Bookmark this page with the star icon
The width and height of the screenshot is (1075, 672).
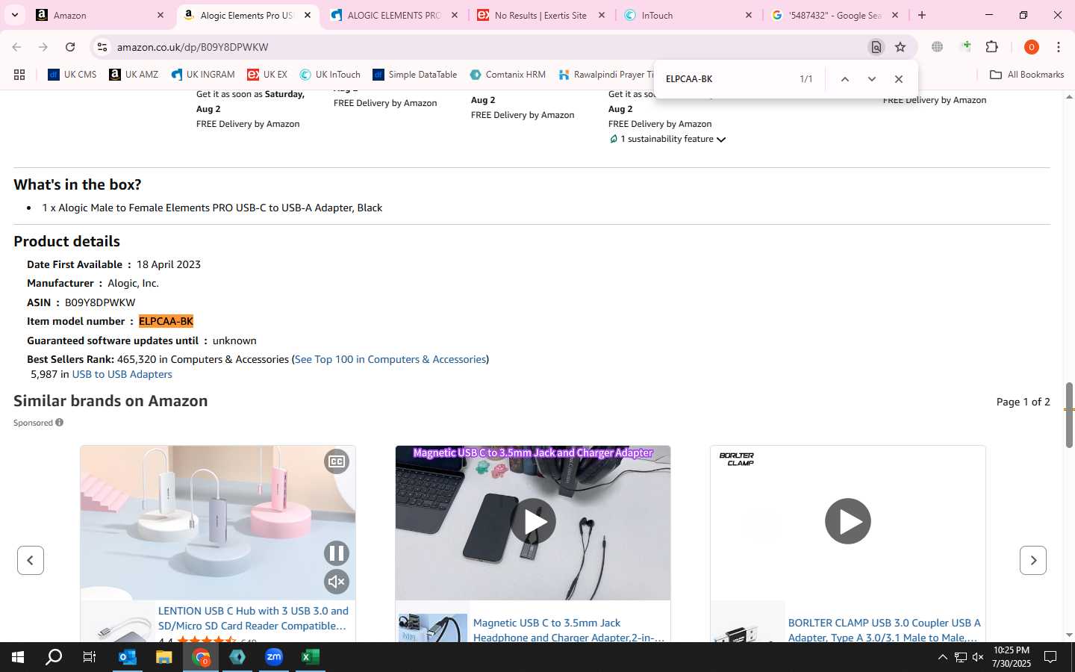[900, 47]
